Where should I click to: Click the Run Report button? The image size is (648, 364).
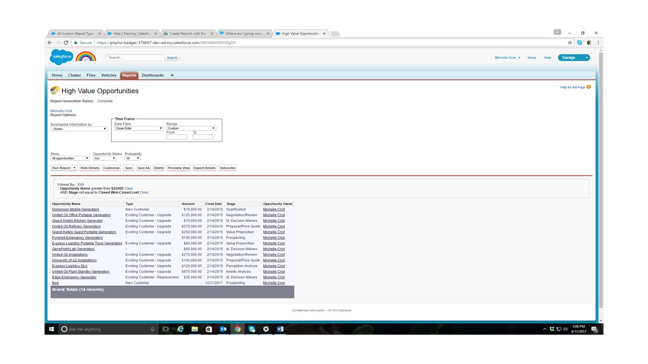click(61, 168)
